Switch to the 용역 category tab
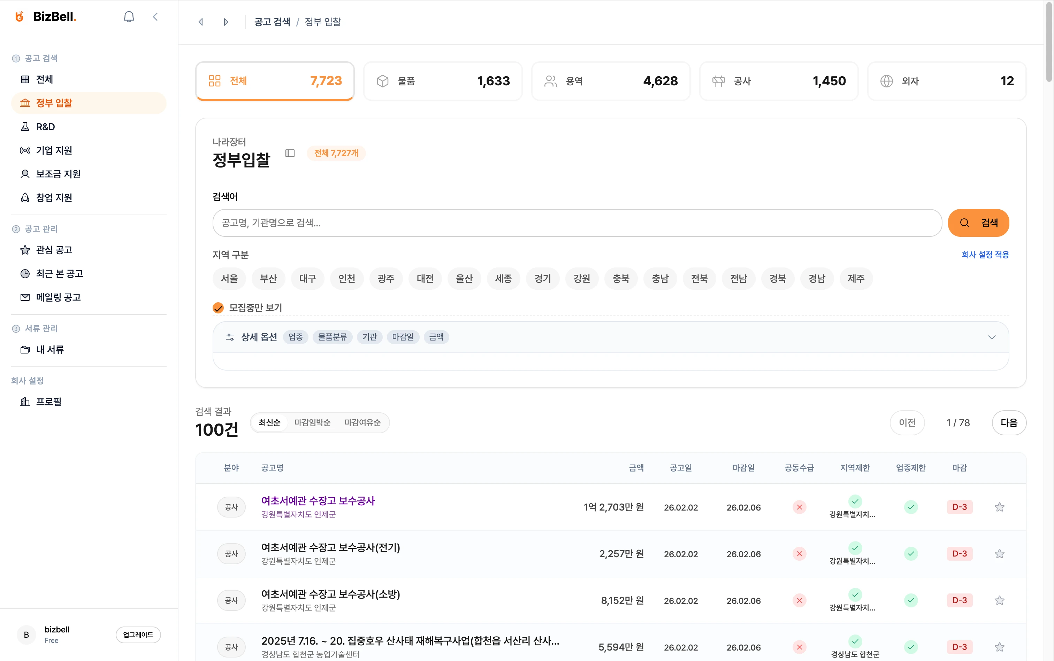This screenshot has width=1054, height=661. [610, 81]
